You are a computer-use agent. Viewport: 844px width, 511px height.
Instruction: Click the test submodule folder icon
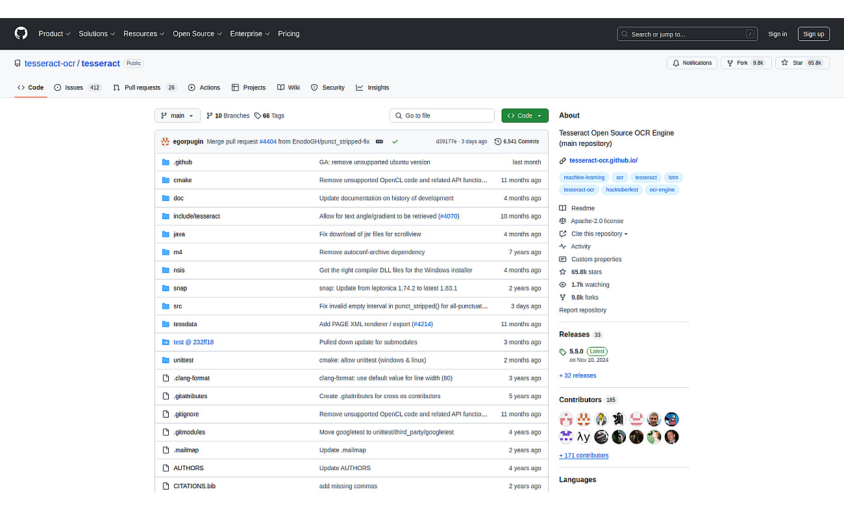[166, 342]
